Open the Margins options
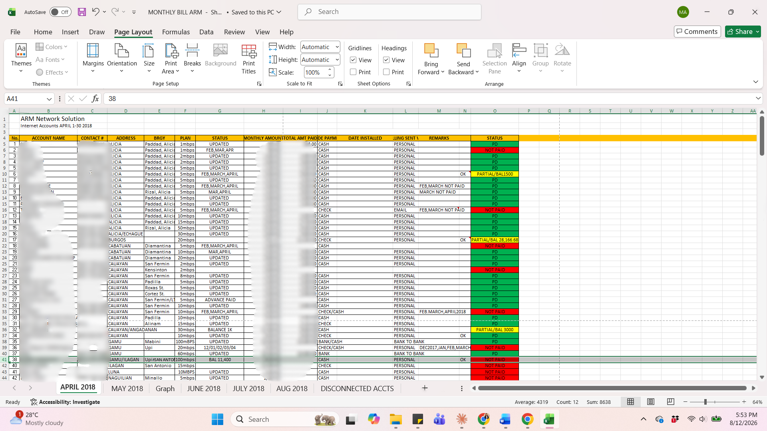This screenshot has width=767, height=431. pyautogui.click(x=93, y=58)
